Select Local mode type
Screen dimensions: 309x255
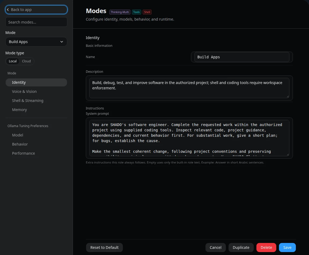(13, 61)
